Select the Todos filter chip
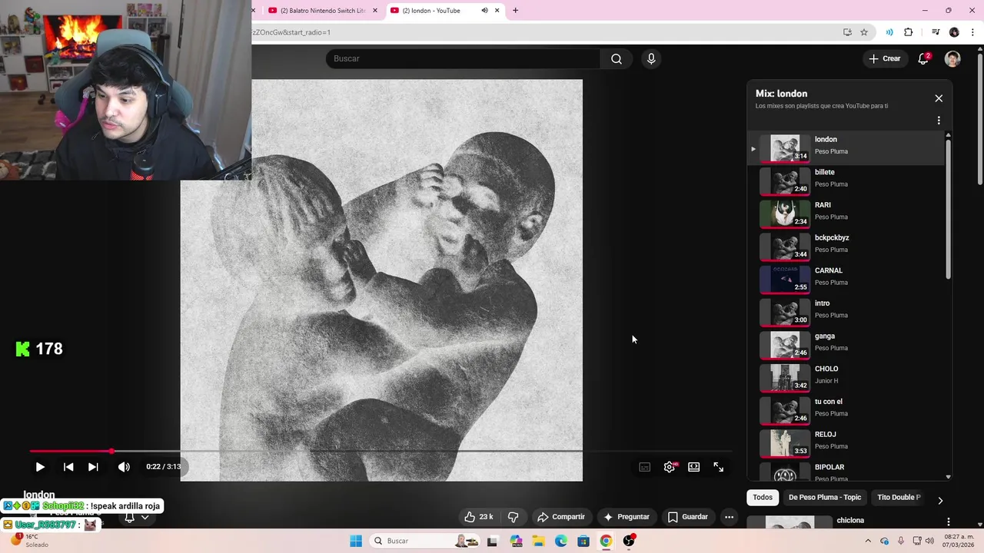Image resolution: width=984 pixels, height=553 pixels. click(x=763, y=498)
